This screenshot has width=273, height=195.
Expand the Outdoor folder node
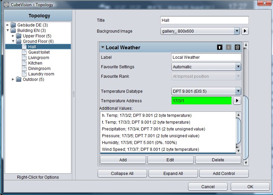point(13,79)
